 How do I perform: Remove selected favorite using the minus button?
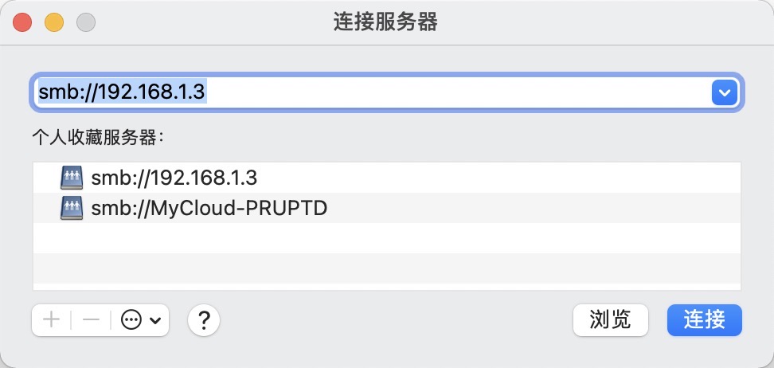[91, 320]
